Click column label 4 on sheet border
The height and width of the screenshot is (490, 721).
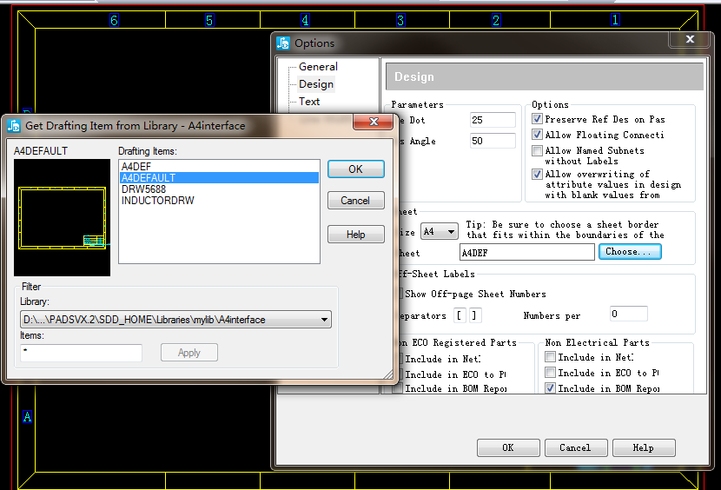305,20
